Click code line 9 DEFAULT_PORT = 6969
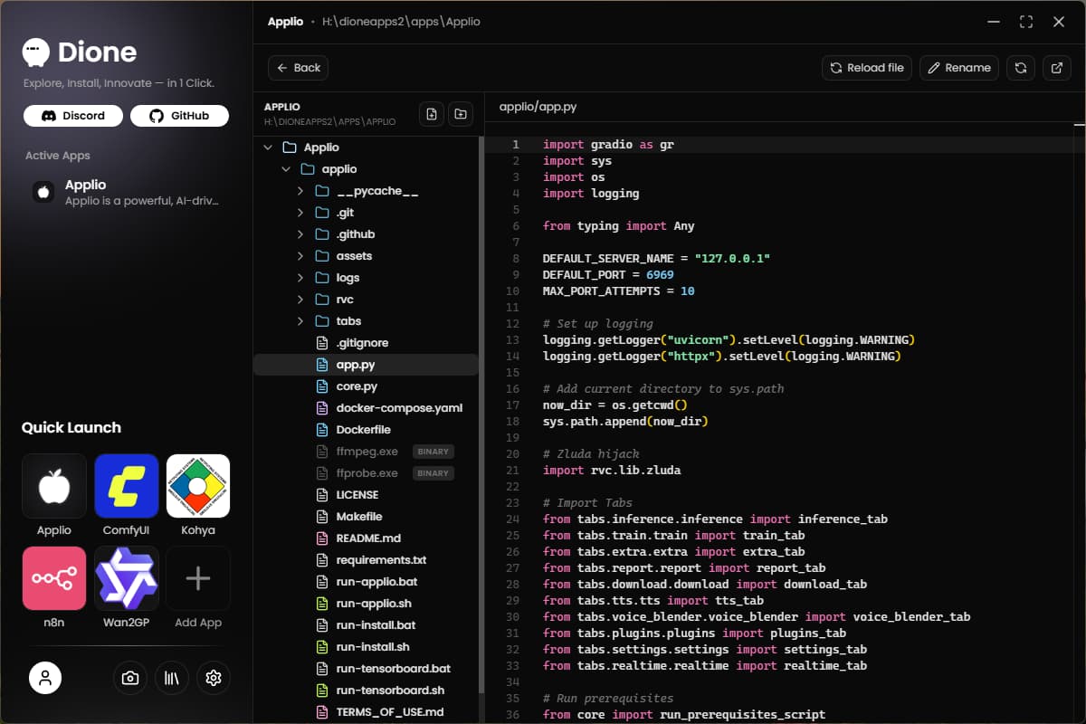The image size is (1086, 724). coord(608,275)
